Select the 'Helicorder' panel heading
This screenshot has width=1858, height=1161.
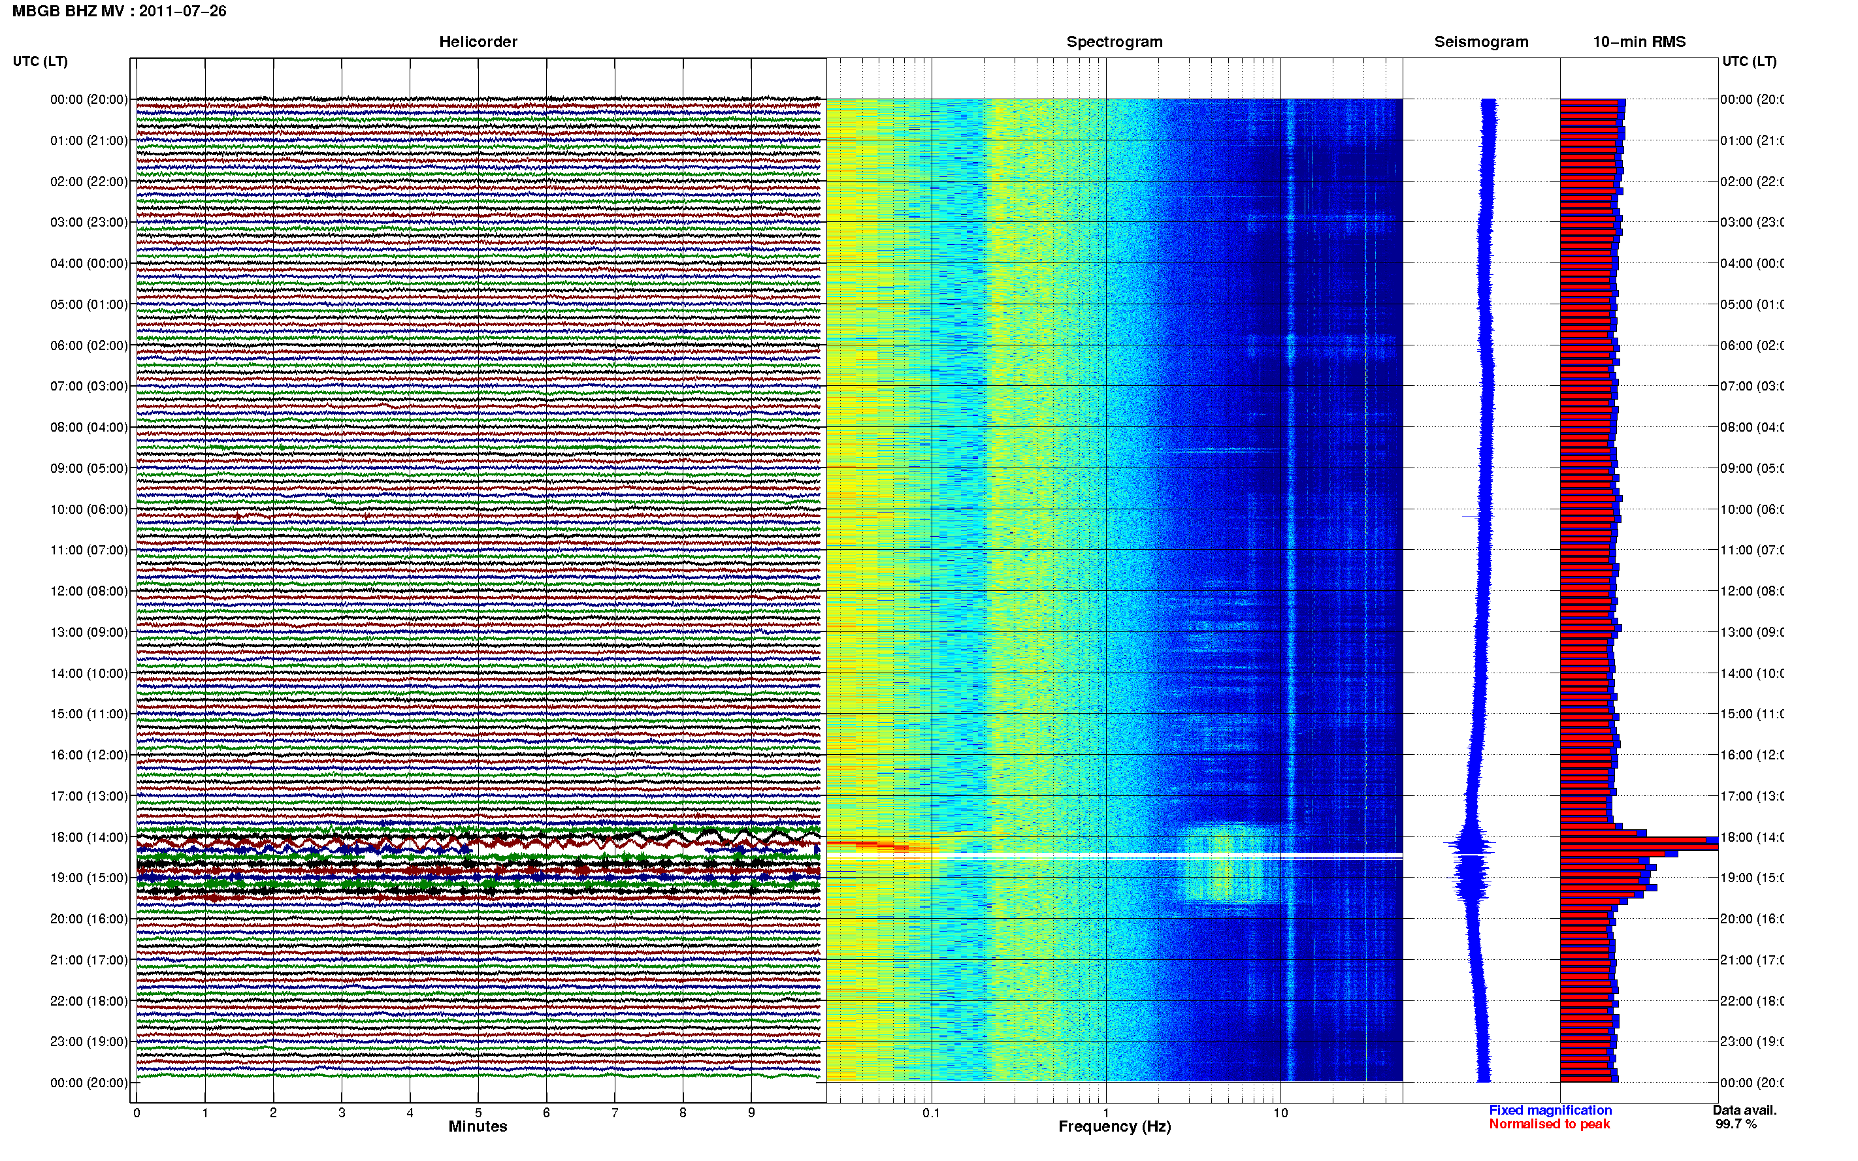tap(478, 42)
